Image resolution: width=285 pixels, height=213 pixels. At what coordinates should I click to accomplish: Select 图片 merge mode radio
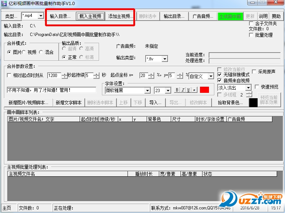click(x=14, y=52)
